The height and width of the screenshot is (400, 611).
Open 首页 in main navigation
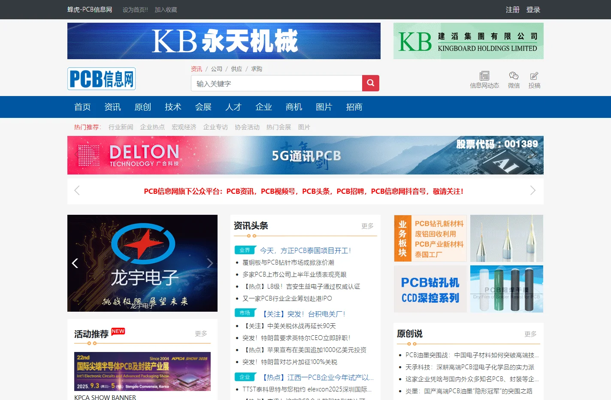coord(82,107)
